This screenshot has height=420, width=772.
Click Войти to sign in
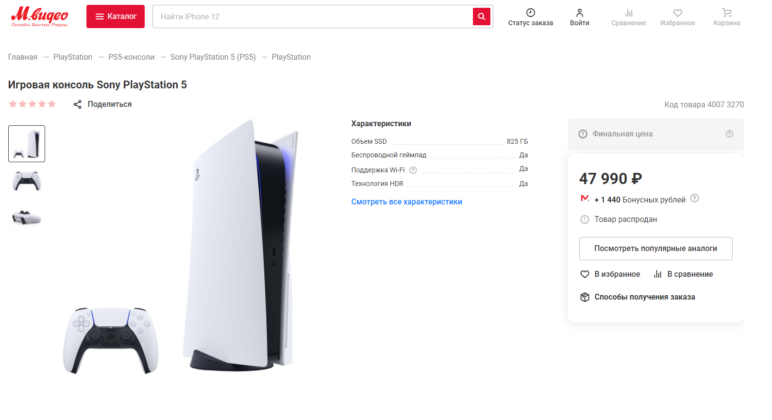[580, 17]
